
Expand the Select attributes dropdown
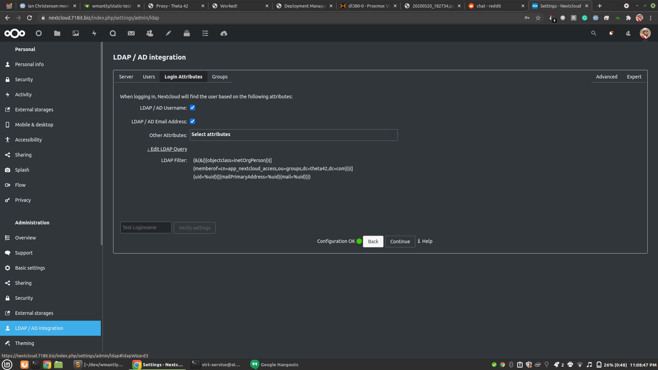pos(293,135)
